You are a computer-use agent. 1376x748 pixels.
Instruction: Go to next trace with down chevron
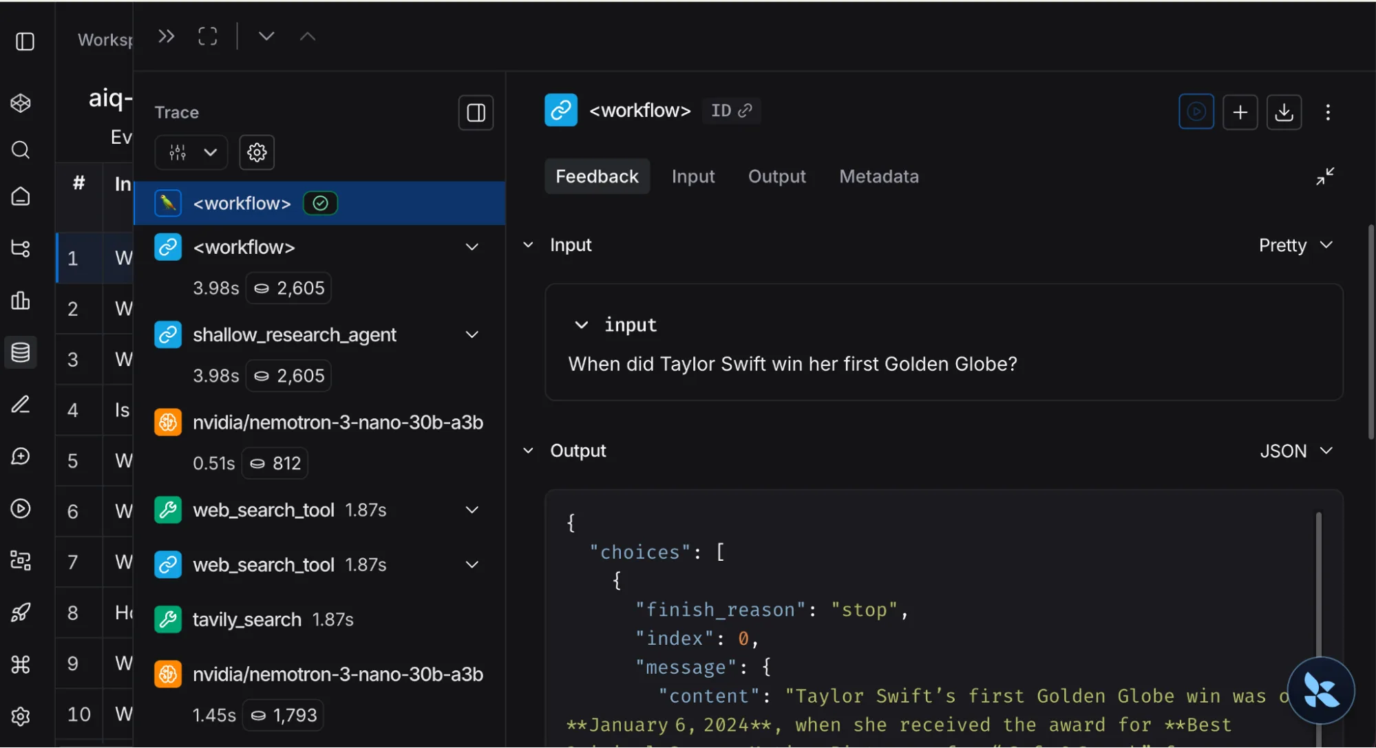(x=266, y=36)
